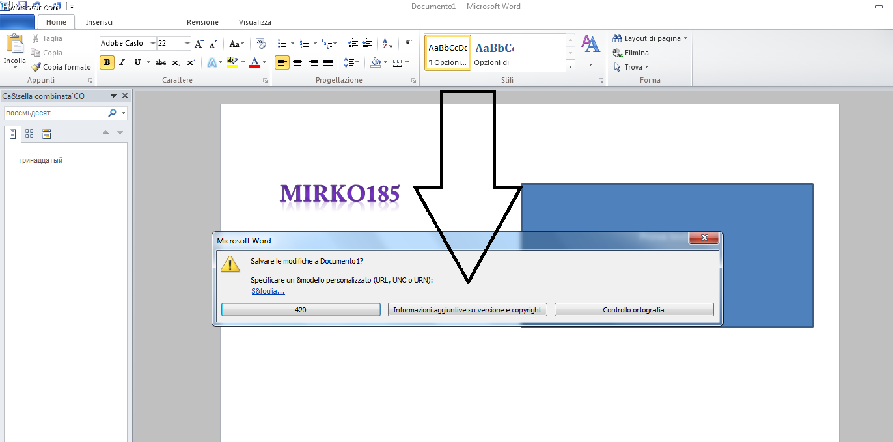Open Carattere dialog launcher

pyautogui.click(x=265, y=81)
